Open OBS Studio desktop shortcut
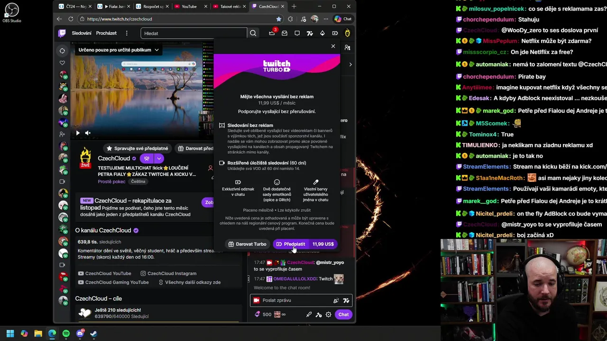This screenshot has height=341, width=607. (x=12, y=13)
